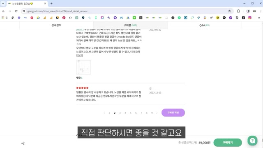Open the 댓글 1 comments link

pos(79,78)
